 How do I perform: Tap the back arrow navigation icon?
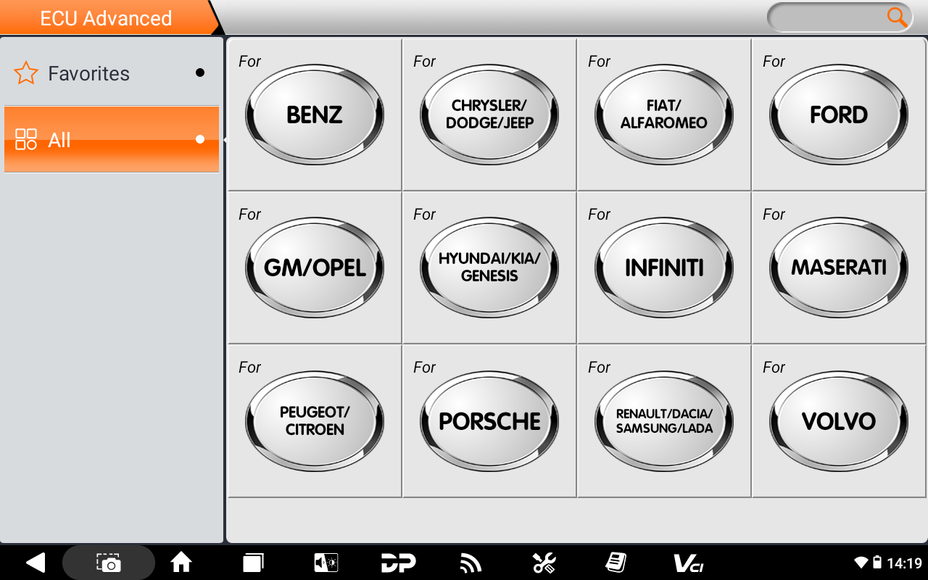pos(36,563)
